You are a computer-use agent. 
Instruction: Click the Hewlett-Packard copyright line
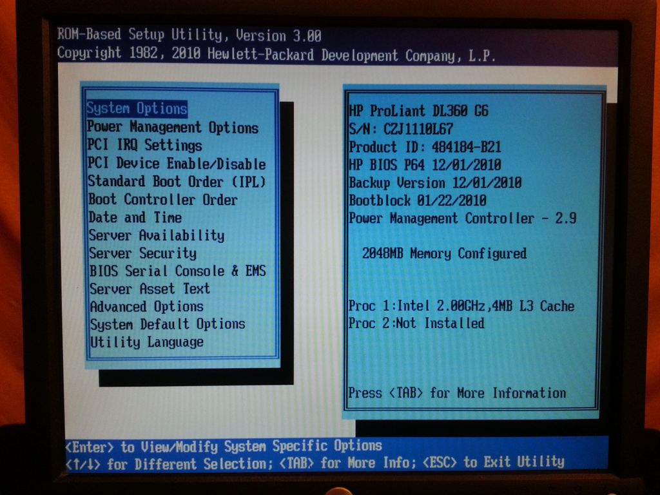276,54
